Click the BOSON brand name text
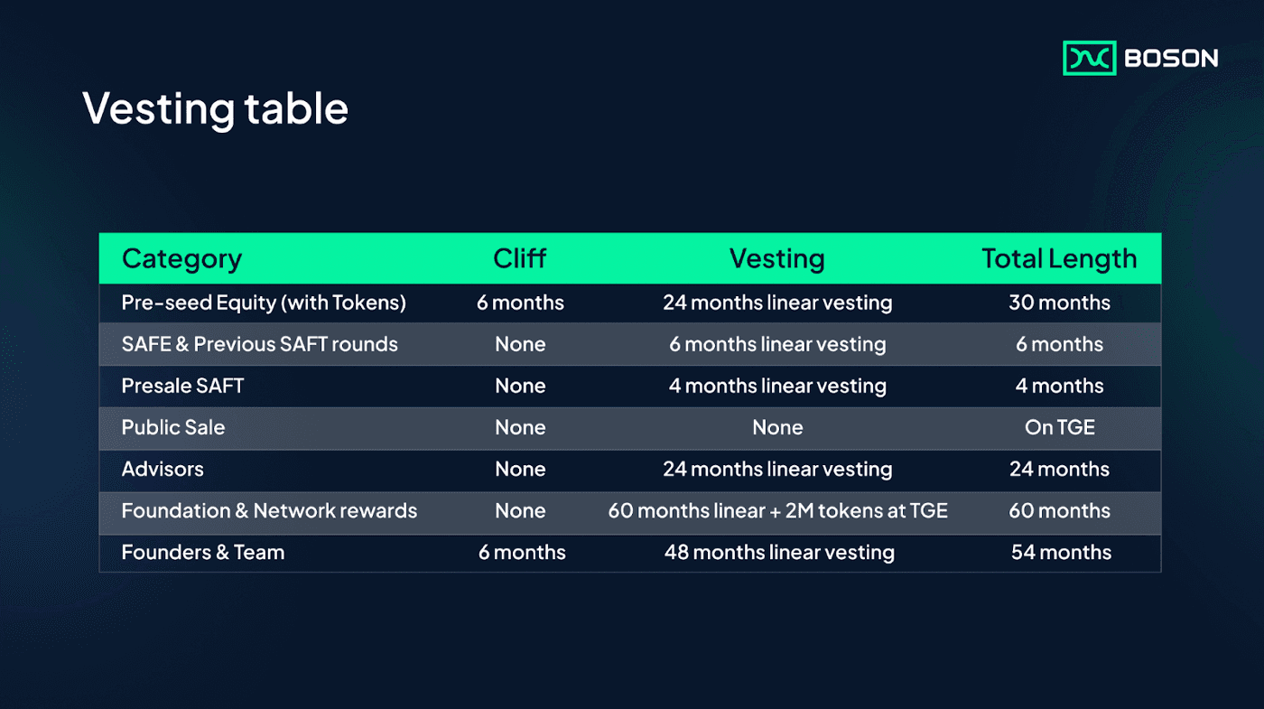The image size is (1264, 709). (x=1171, y=59)
